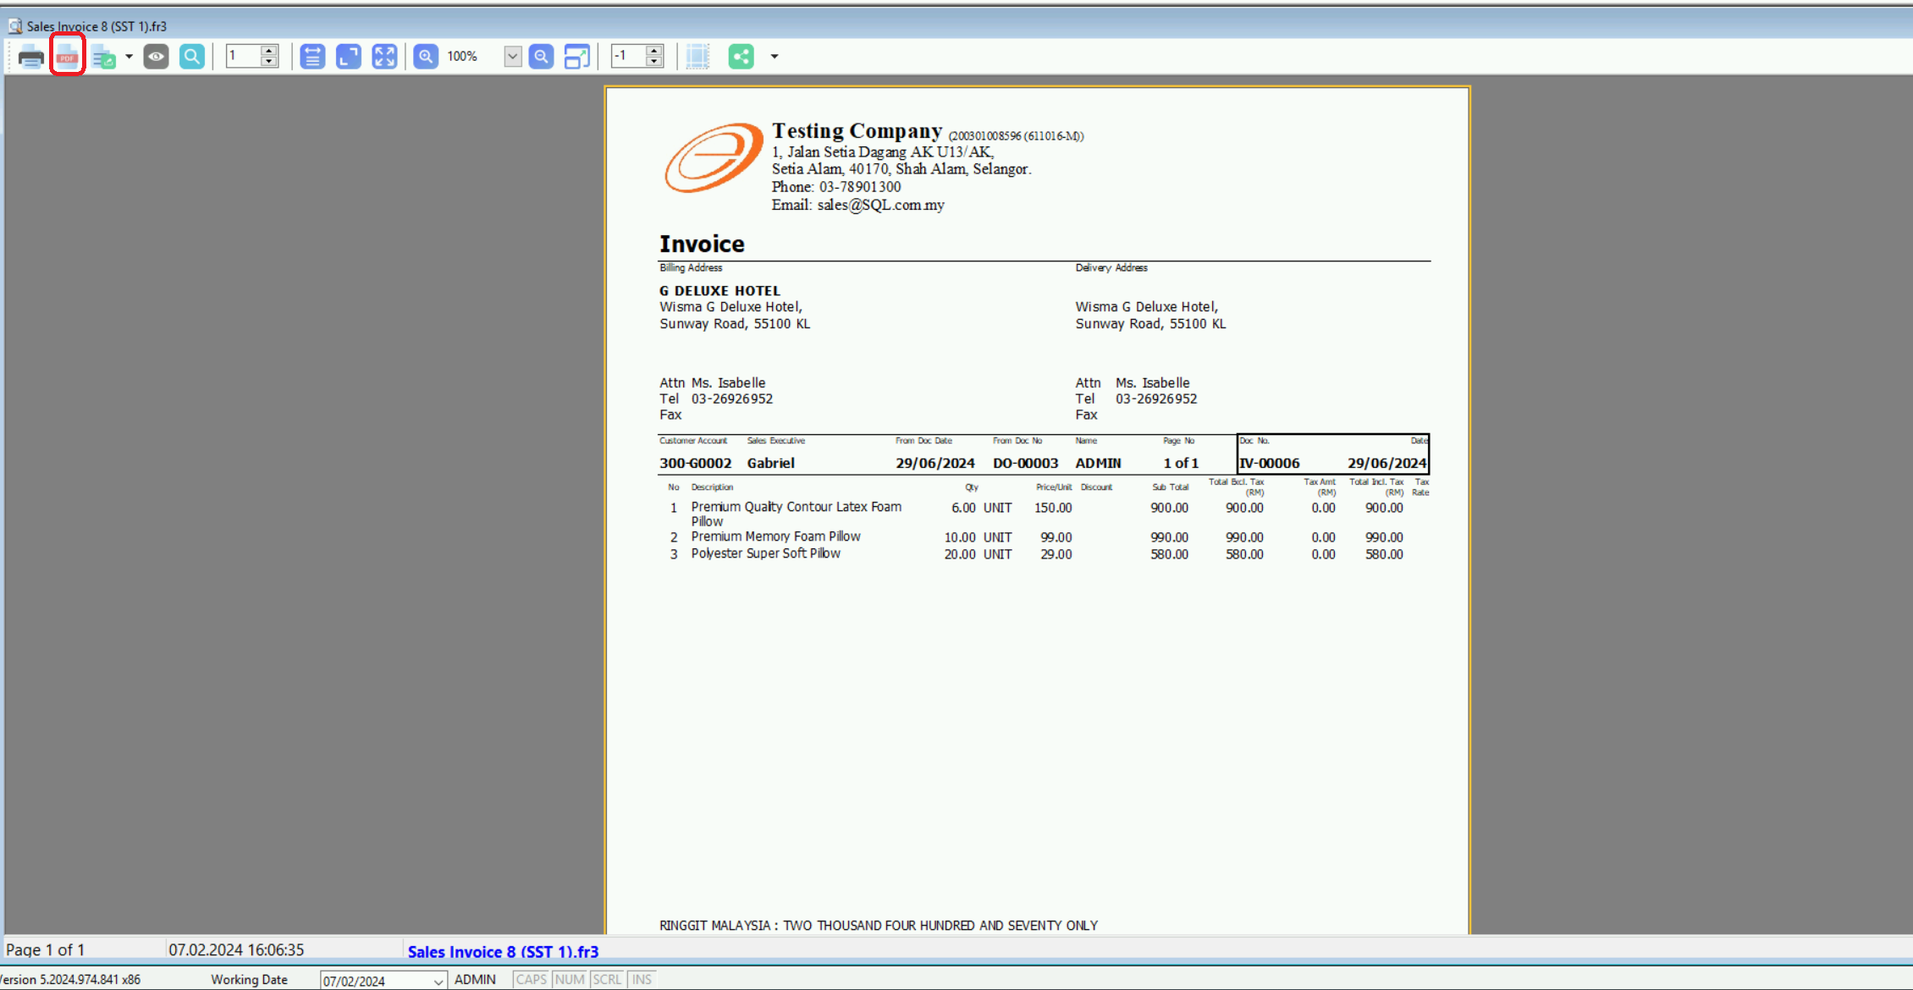Export the invoice to PDF
Image resolution: width=1913 pixels, height=990 pixels.
[x=67, y=56]
